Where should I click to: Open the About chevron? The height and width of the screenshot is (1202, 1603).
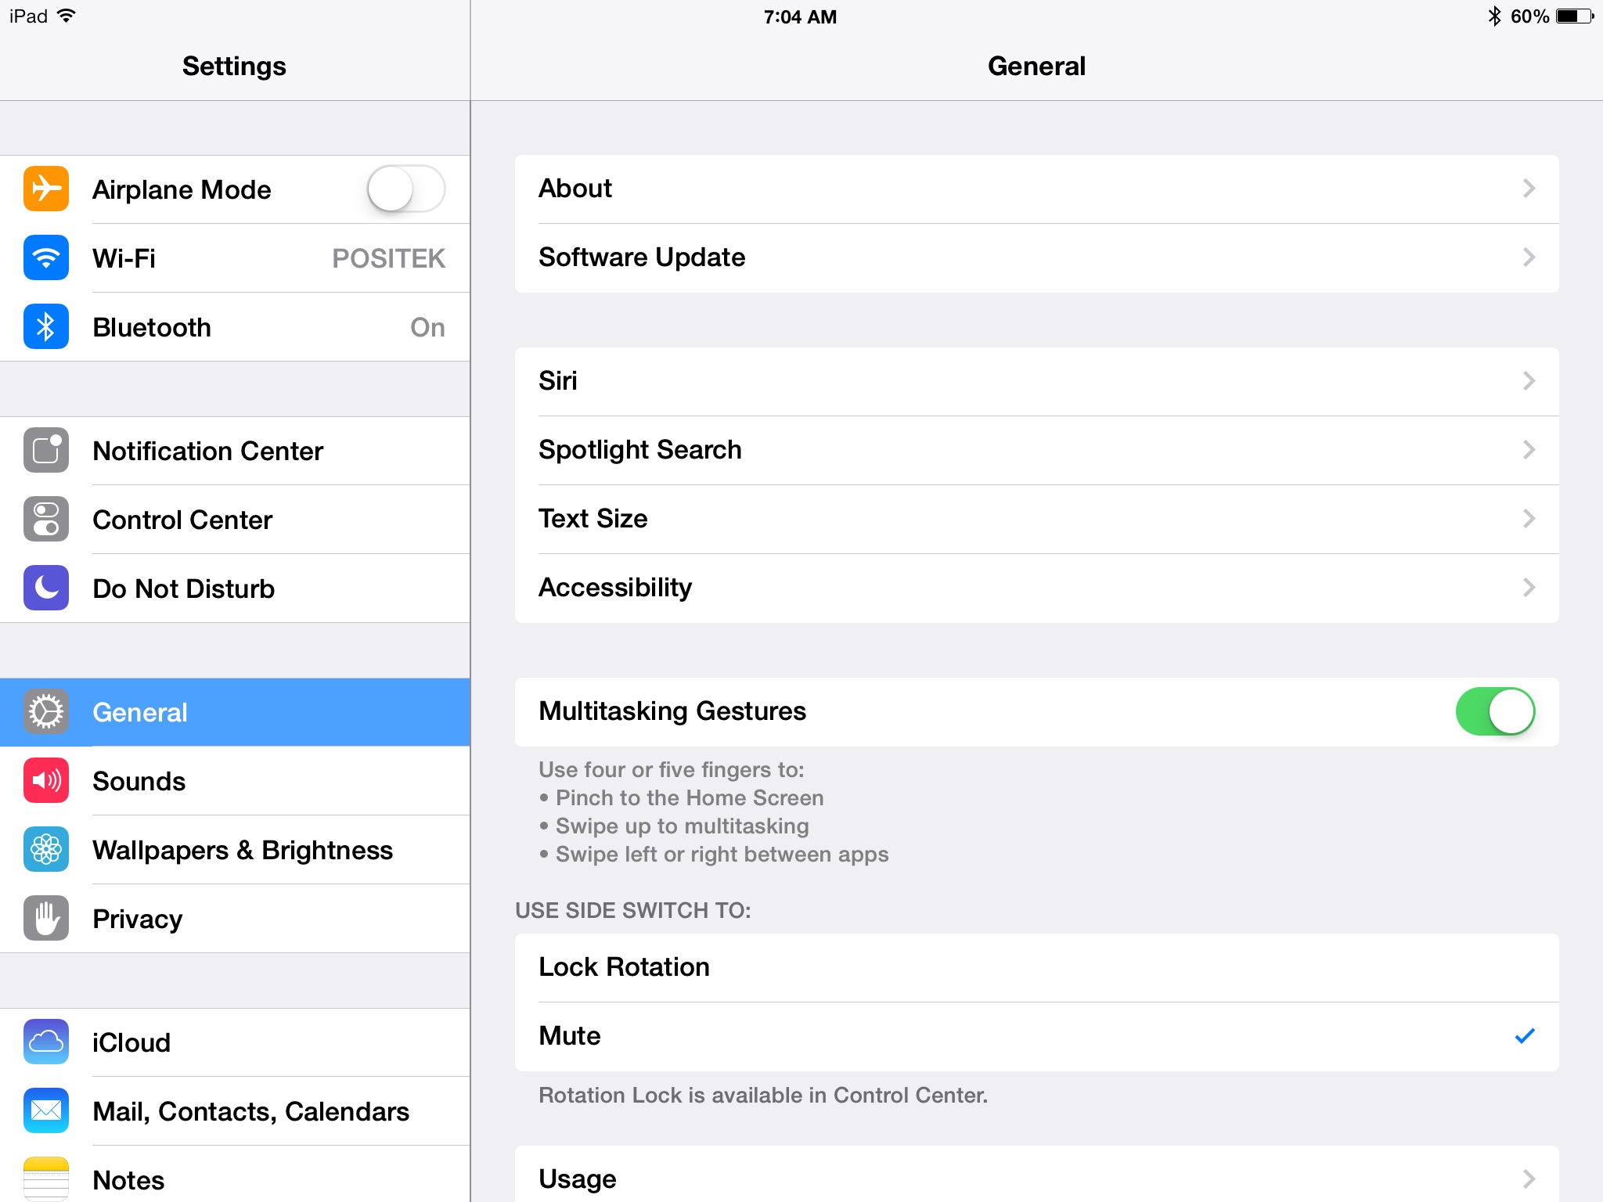click(x=1529, y=189)
